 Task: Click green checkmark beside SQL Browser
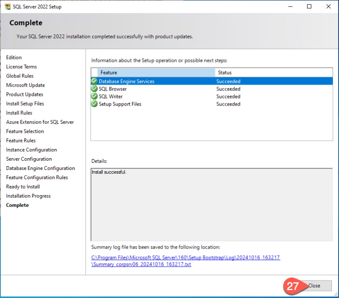94,89
